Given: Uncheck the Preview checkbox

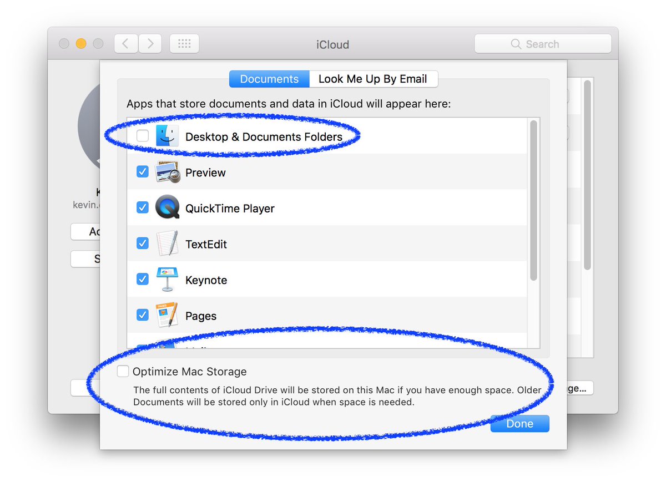Looking at the screenshot, I should [x=143, y=172].
